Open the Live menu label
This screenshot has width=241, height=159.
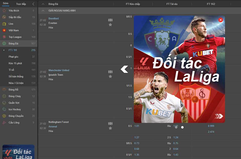(11, 24)
